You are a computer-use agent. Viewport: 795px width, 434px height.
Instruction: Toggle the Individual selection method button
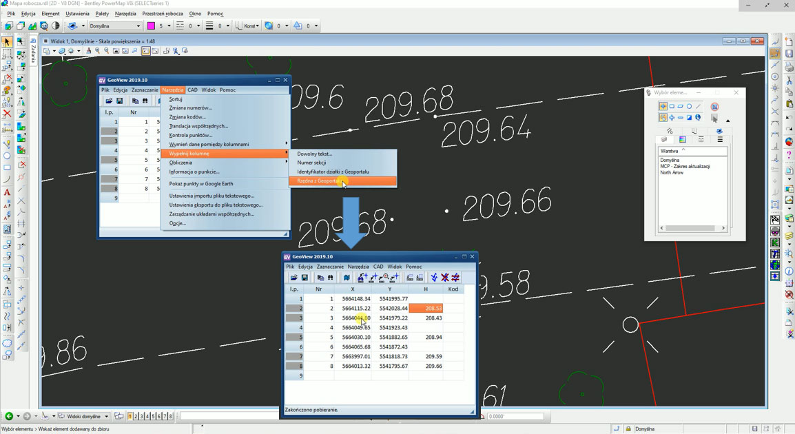point(663,107)
